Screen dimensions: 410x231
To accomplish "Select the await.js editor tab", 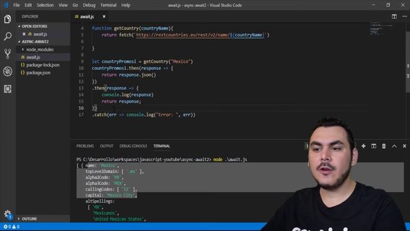I will [x=86, y=17].
